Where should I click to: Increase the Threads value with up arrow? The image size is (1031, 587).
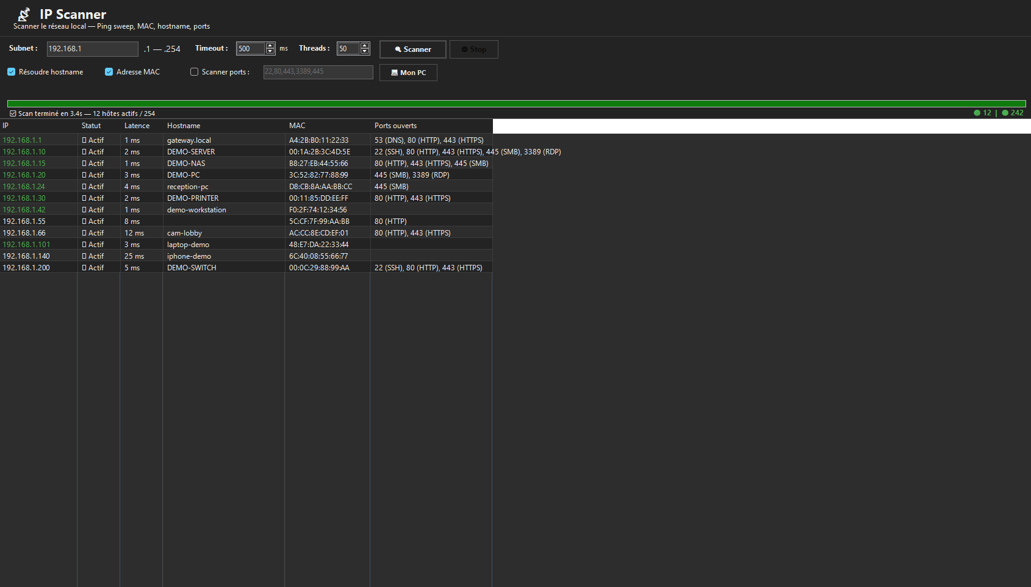coord(365,46)
